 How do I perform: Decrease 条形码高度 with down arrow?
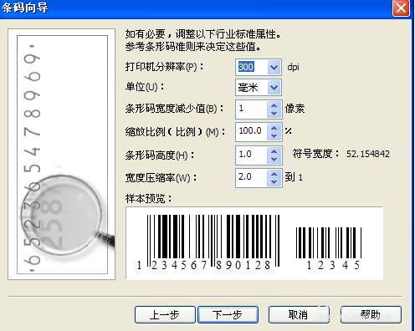click(x=274, y=159)
